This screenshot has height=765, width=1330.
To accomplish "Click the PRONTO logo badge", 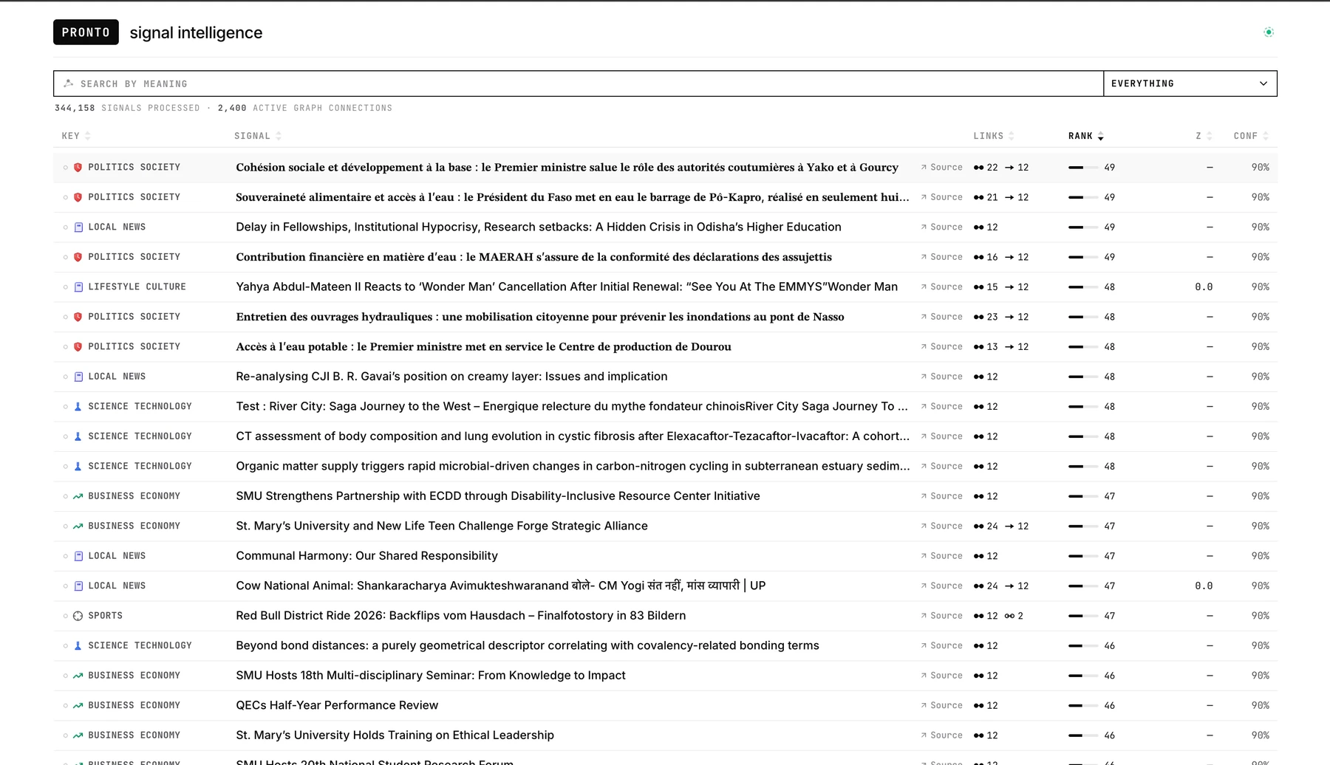I will (x=86, y=32).
